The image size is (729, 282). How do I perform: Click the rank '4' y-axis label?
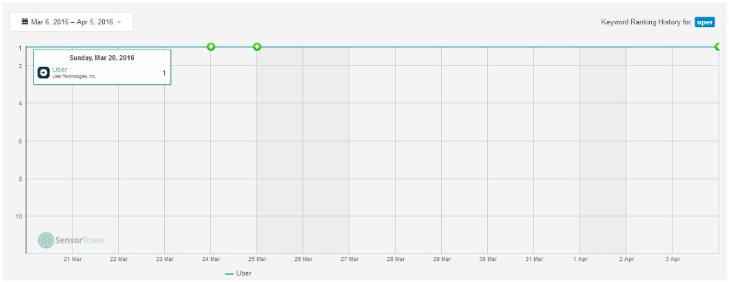click(20, 103)
